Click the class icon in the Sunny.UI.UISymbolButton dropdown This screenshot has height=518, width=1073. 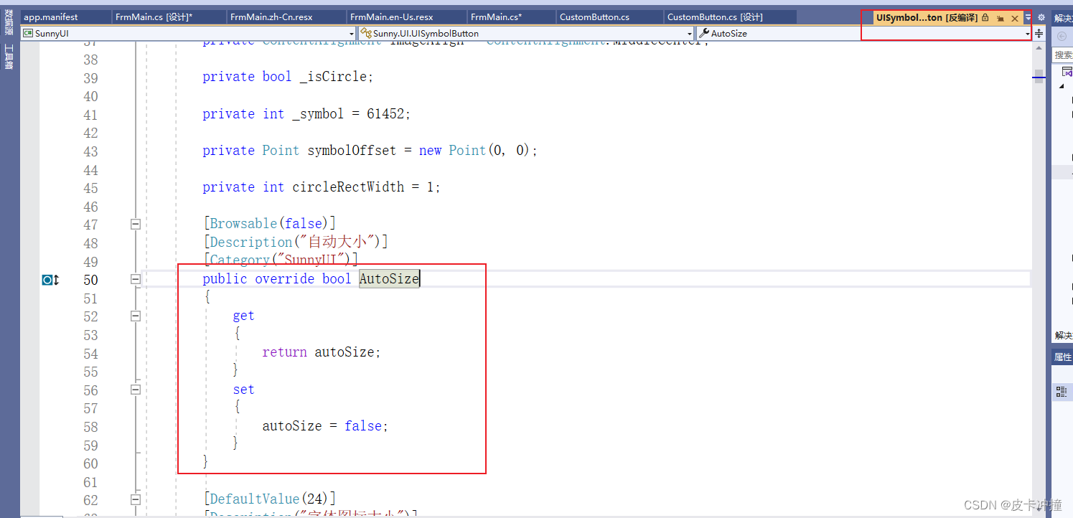point(366,33)
